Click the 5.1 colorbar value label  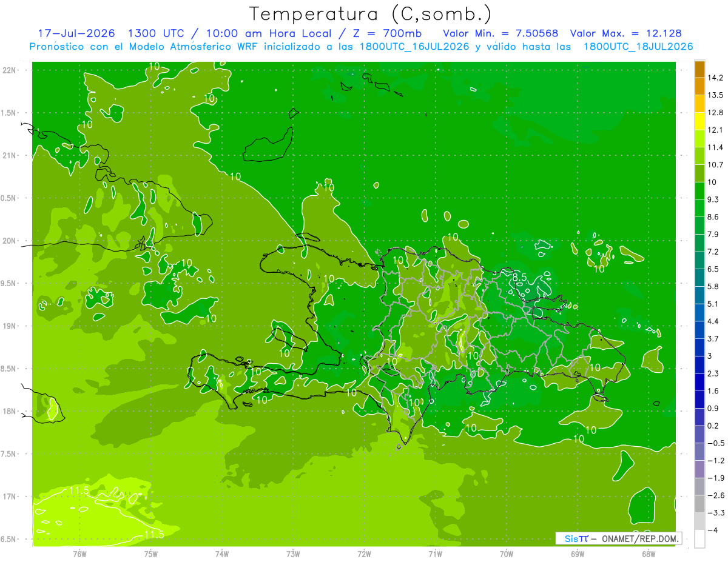tap(713, 304)
